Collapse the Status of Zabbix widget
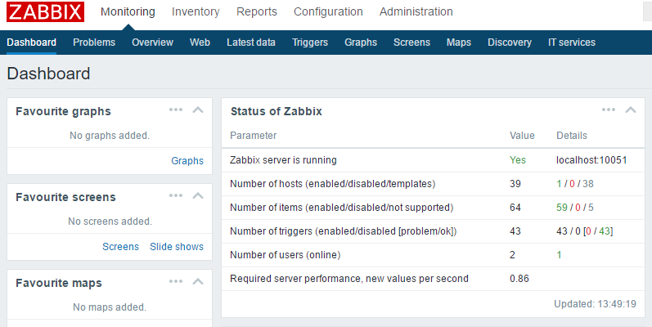Image resolution: width=652 pixels, height=327 pixels. [631, 110]
